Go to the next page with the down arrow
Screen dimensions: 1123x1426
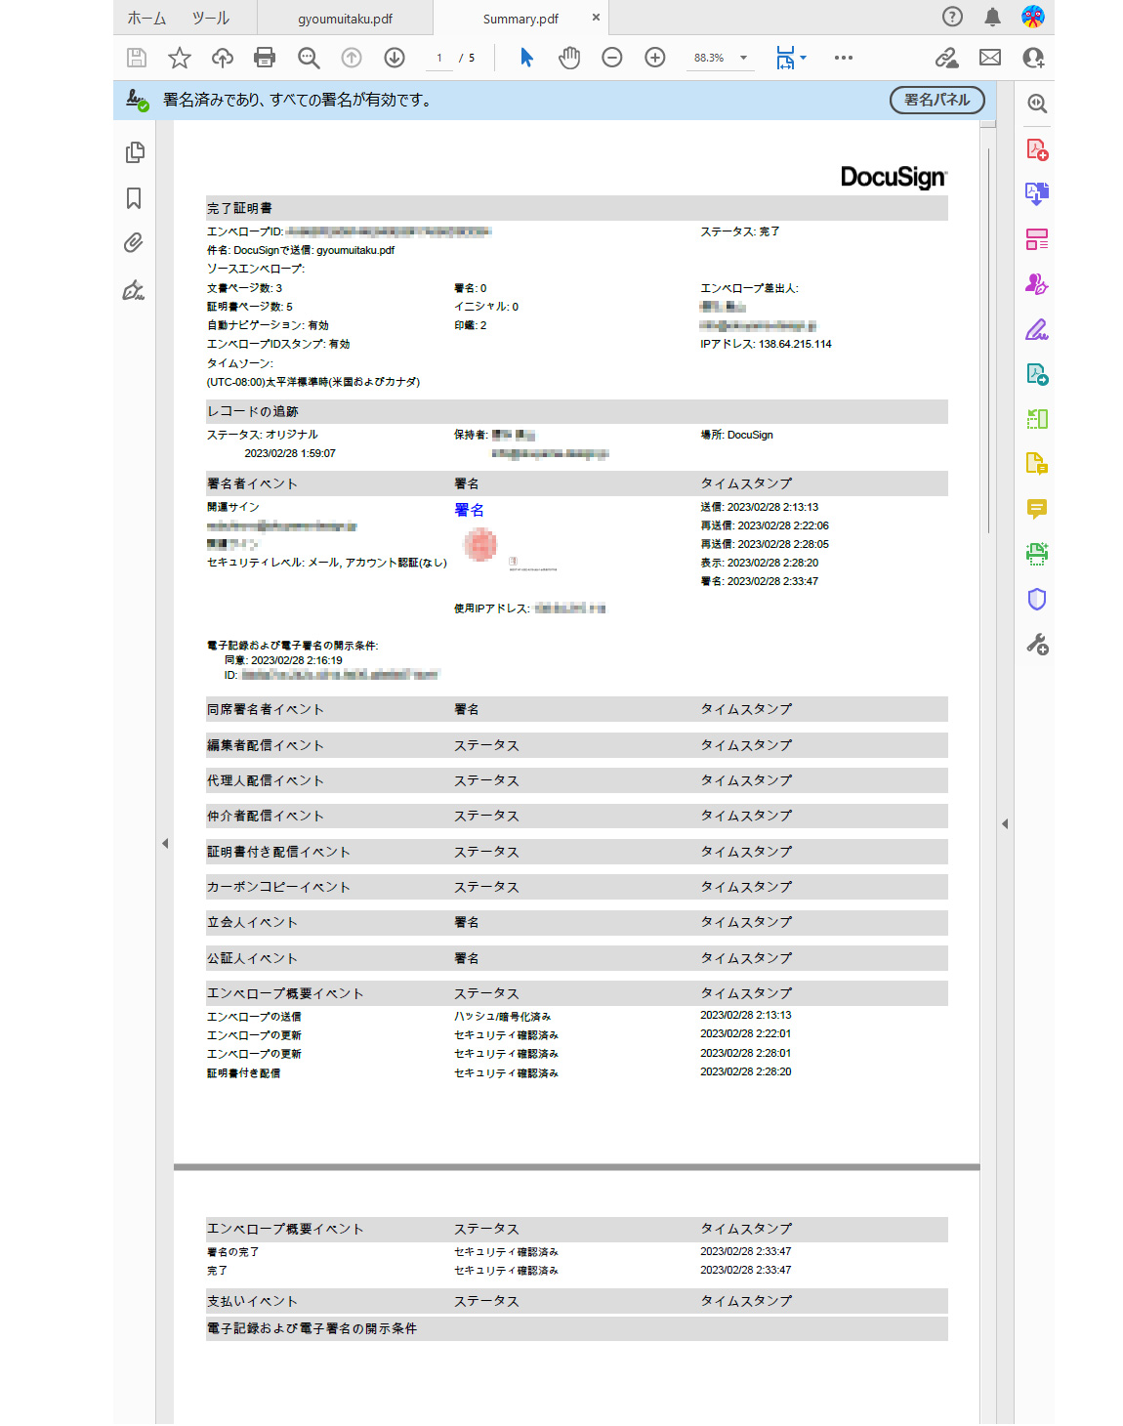point(395,58)
